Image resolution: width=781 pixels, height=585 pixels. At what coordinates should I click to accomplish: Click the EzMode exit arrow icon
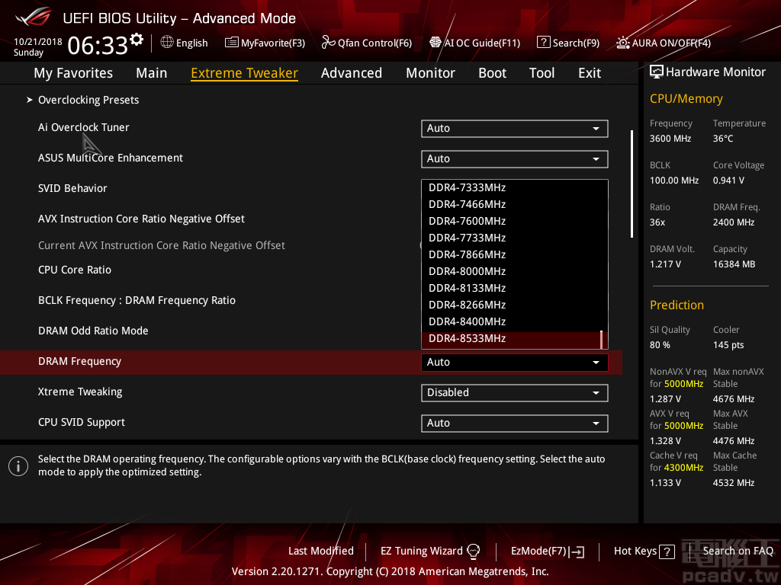pyautogui.click(x=577, y=551)
